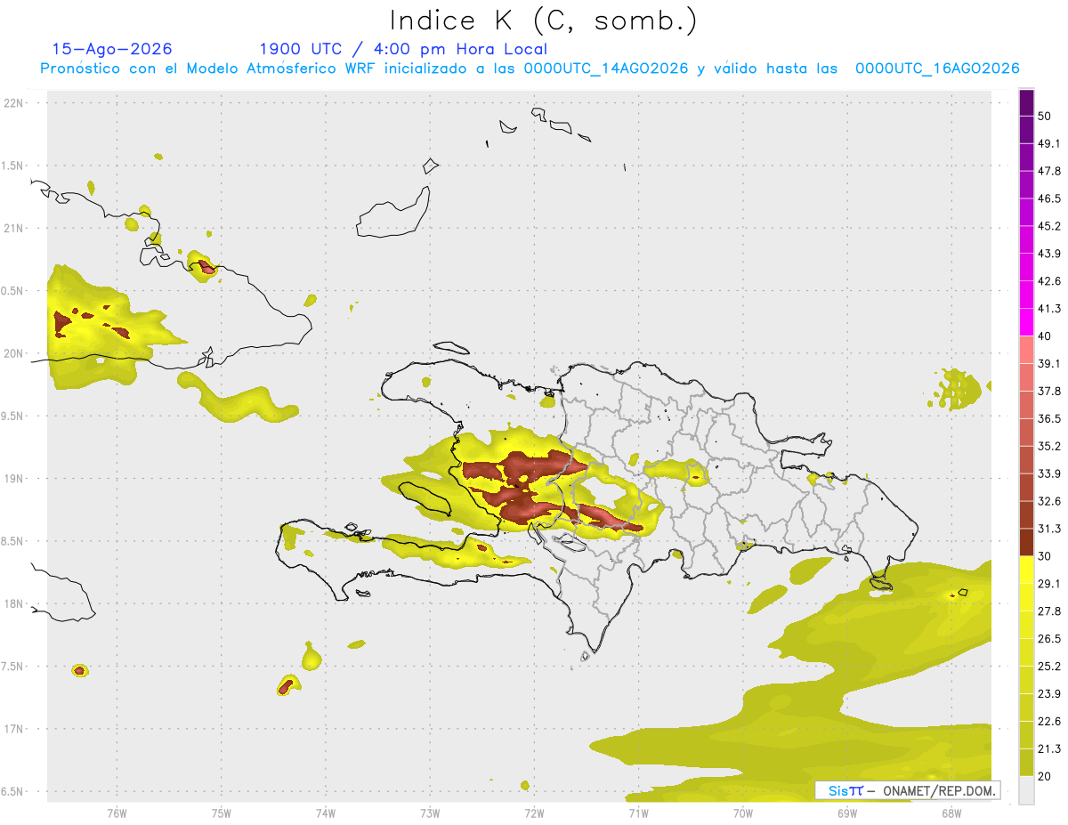This screenshot has width=1068, height=825.
Task: Click the '68W' longitude label
Action: [951, 813]
